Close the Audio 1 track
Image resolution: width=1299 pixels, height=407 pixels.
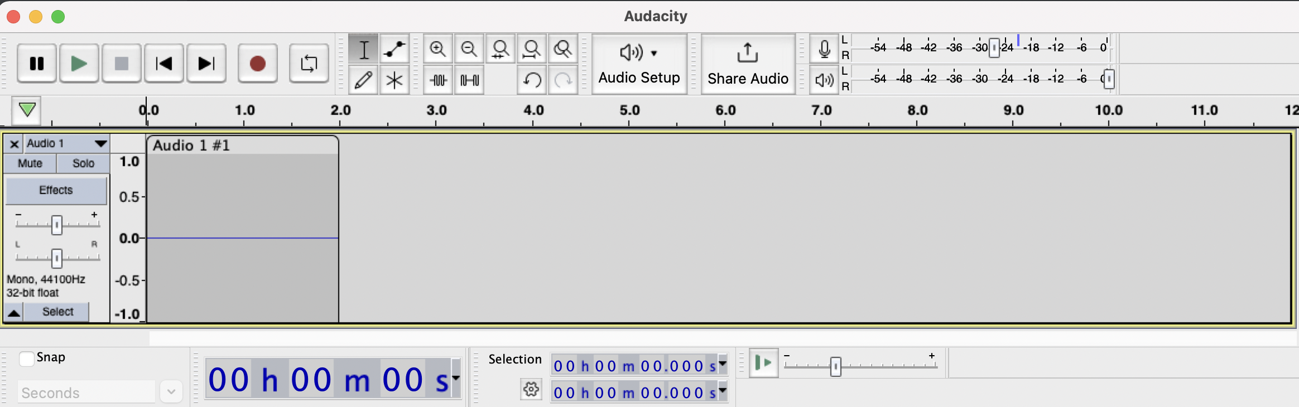tap(15, 144)
